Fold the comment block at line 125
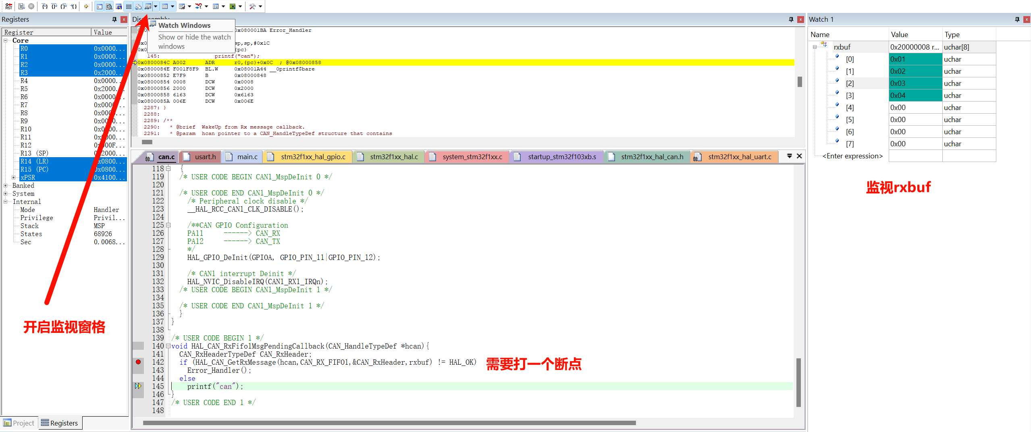This screenshot has width=1031, height=432. 168,225
